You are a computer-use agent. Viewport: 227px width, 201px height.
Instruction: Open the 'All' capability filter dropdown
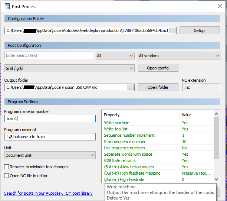click(x=115, y=56)
